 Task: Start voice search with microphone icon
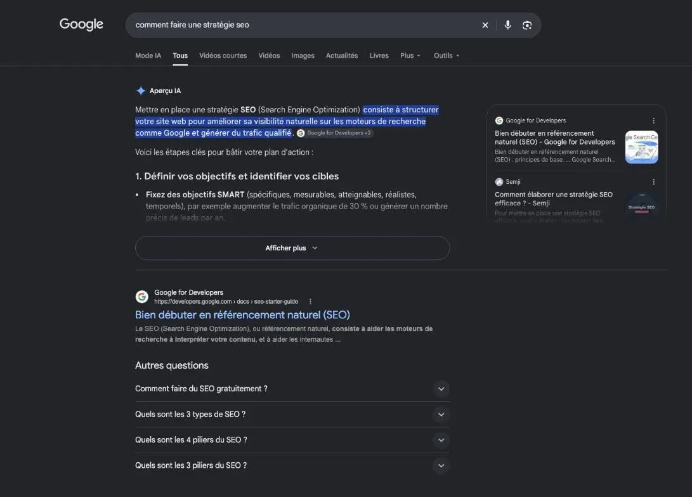[x=508, y=25]
